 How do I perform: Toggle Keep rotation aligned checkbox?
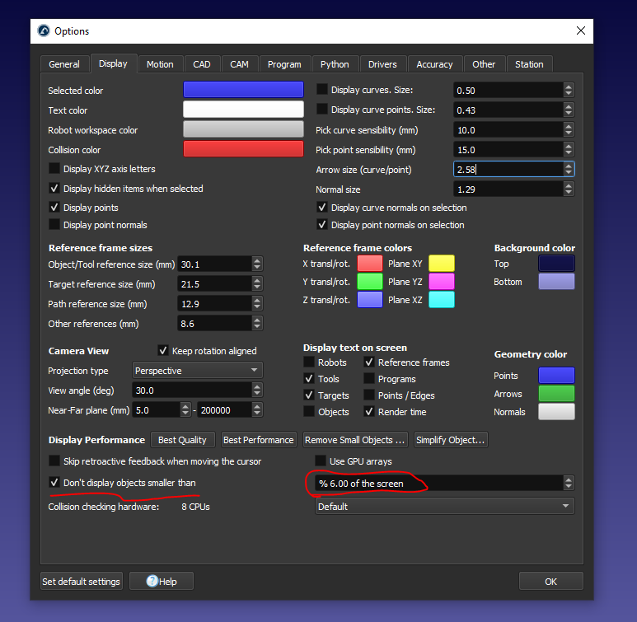pyautogui.click(x=163, y=351)
